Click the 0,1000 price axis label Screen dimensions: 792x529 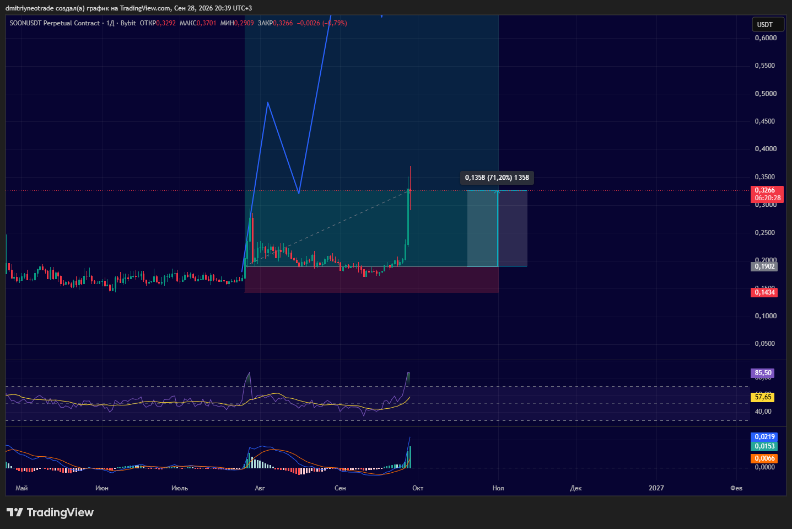click(766, 316)
